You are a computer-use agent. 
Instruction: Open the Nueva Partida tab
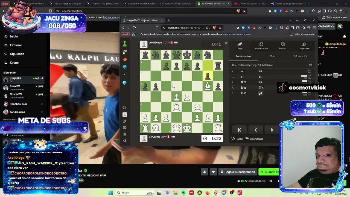[261, 46]
